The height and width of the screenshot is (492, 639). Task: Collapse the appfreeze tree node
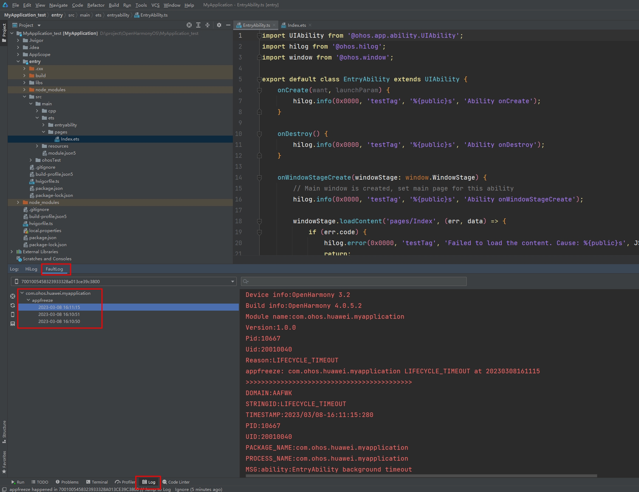(x=29, y=300)
